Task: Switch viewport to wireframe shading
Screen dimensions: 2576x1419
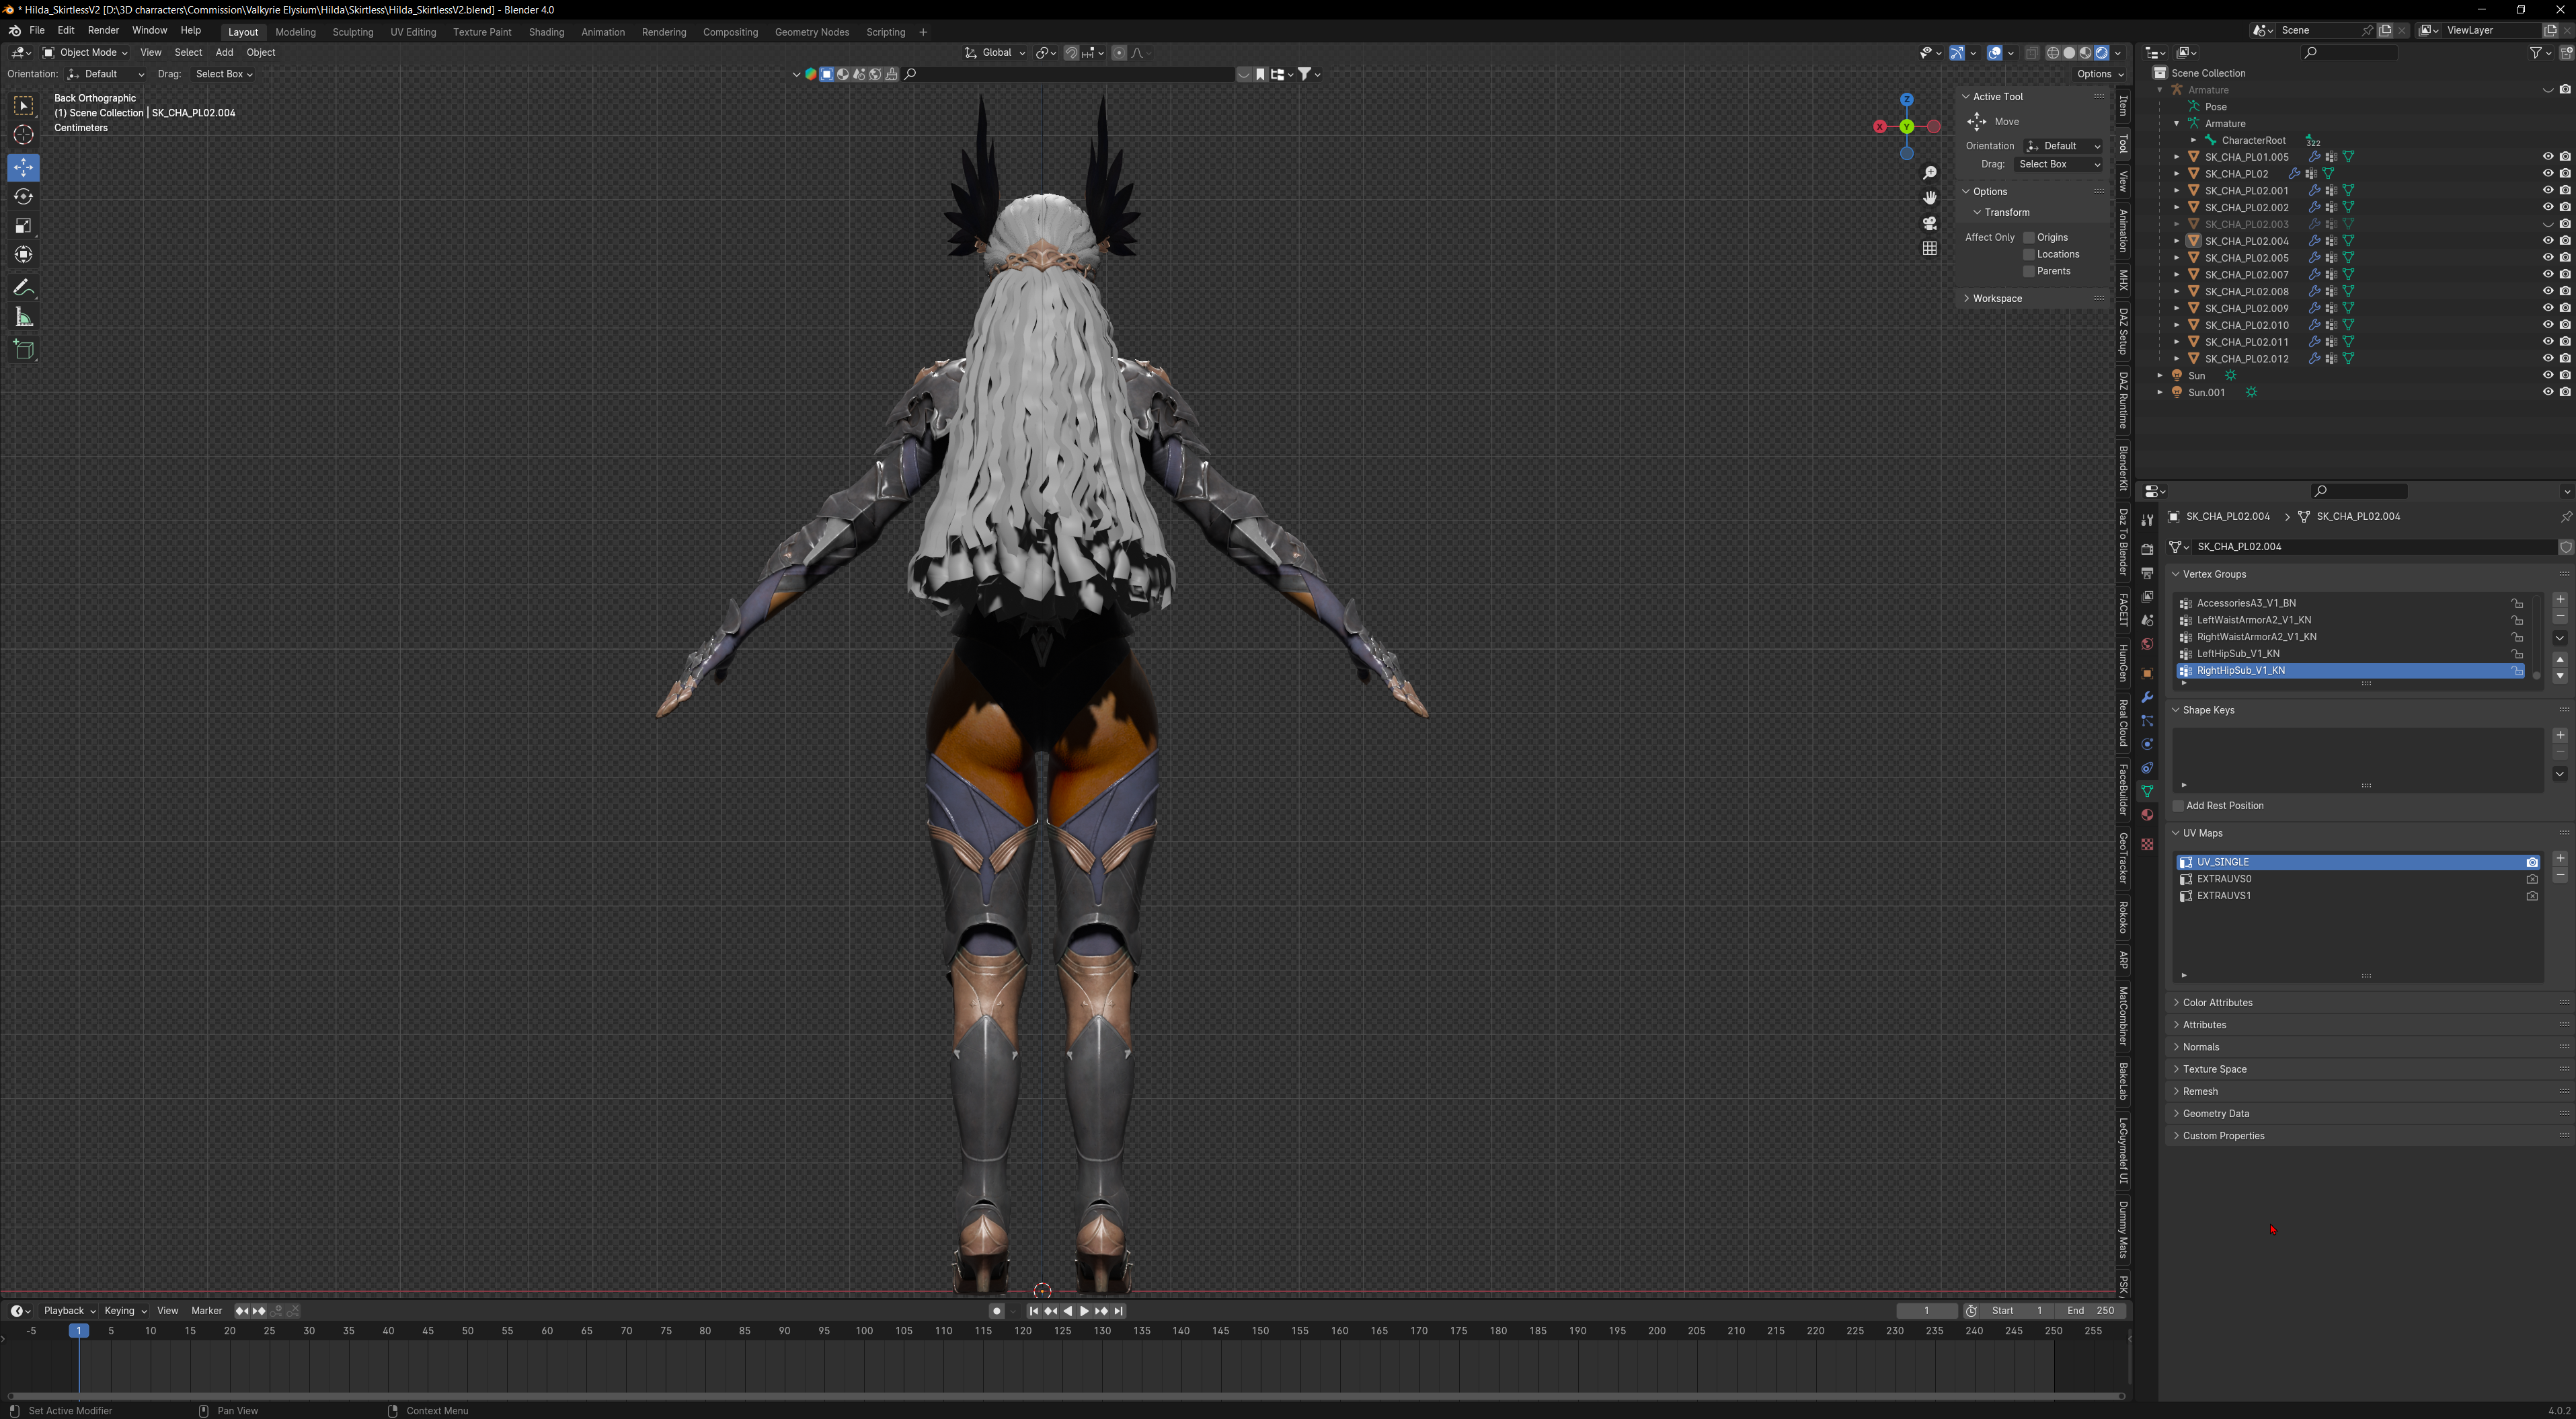Action: click(x=2053, y=53)
